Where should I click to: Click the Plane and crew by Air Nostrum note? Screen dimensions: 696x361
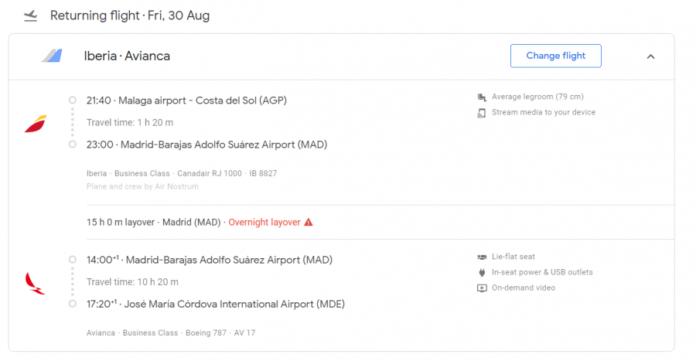142,186
